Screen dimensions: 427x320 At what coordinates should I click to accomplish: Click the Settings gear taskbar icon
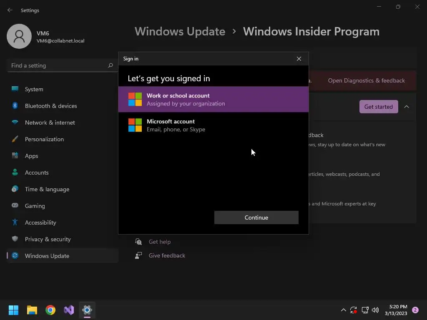87,310
